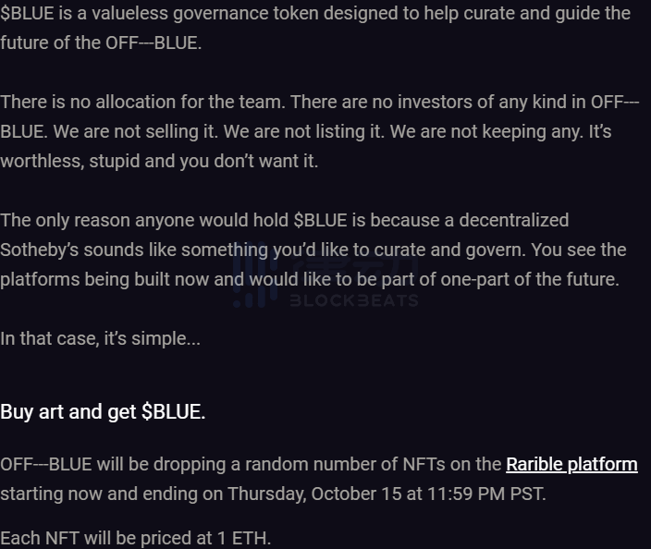Click the text 'We are not keeping any'
651x549 pixels.
486,131
